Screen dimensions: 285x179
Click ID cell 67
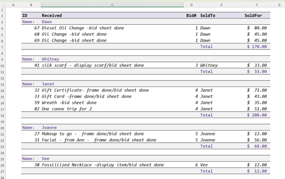31,28
